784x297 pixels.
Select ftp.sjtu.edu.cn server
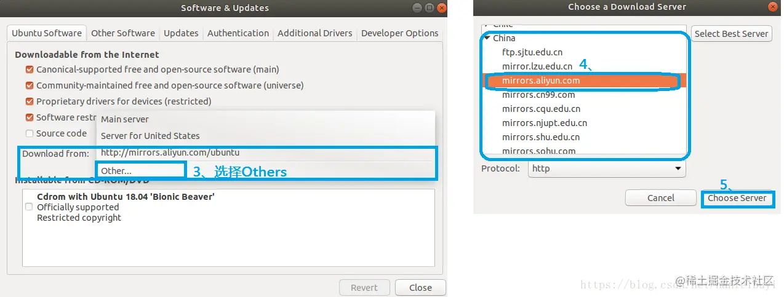[x=532, y=52]
